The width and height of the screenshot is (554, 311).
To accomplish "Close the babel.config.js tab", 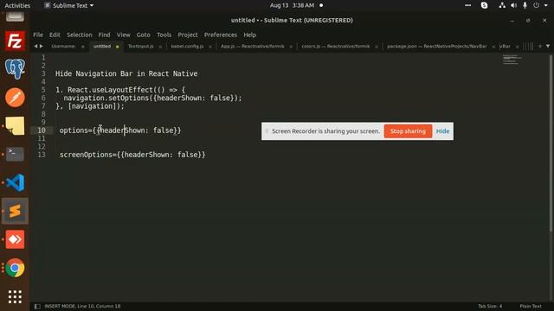I will tap(210, 47).
